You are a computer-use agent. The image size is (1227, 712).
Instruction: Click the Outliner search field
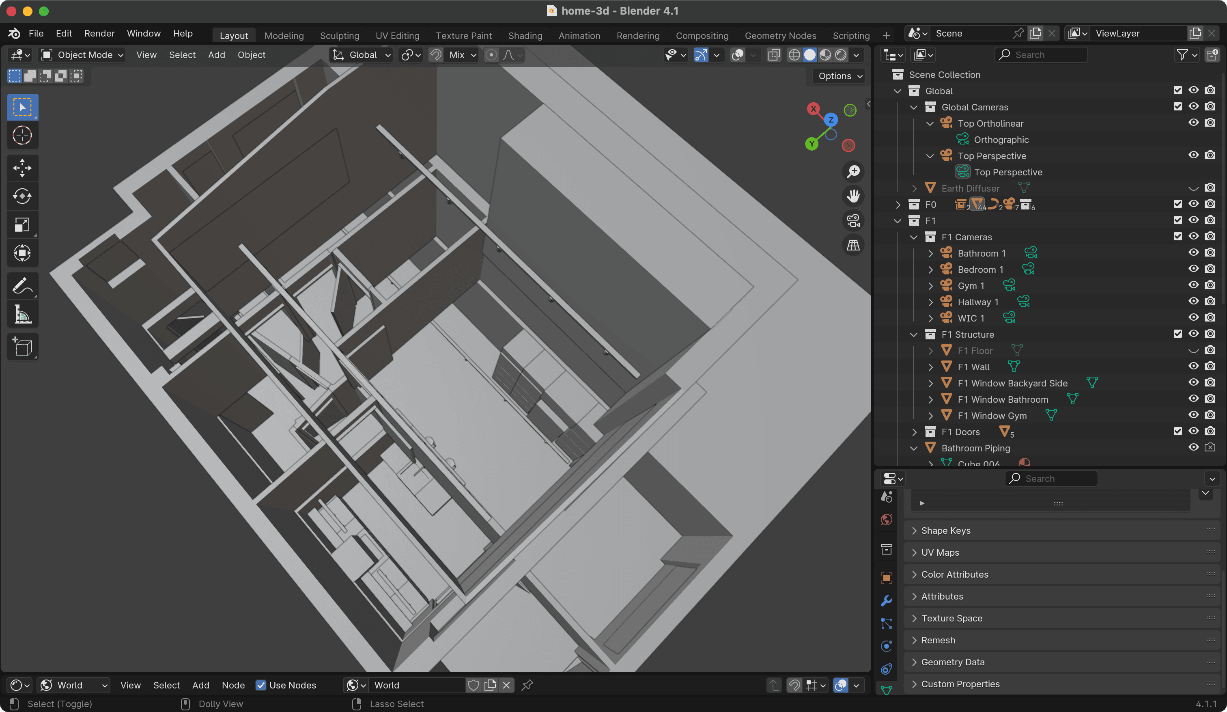click(1041, 55)
